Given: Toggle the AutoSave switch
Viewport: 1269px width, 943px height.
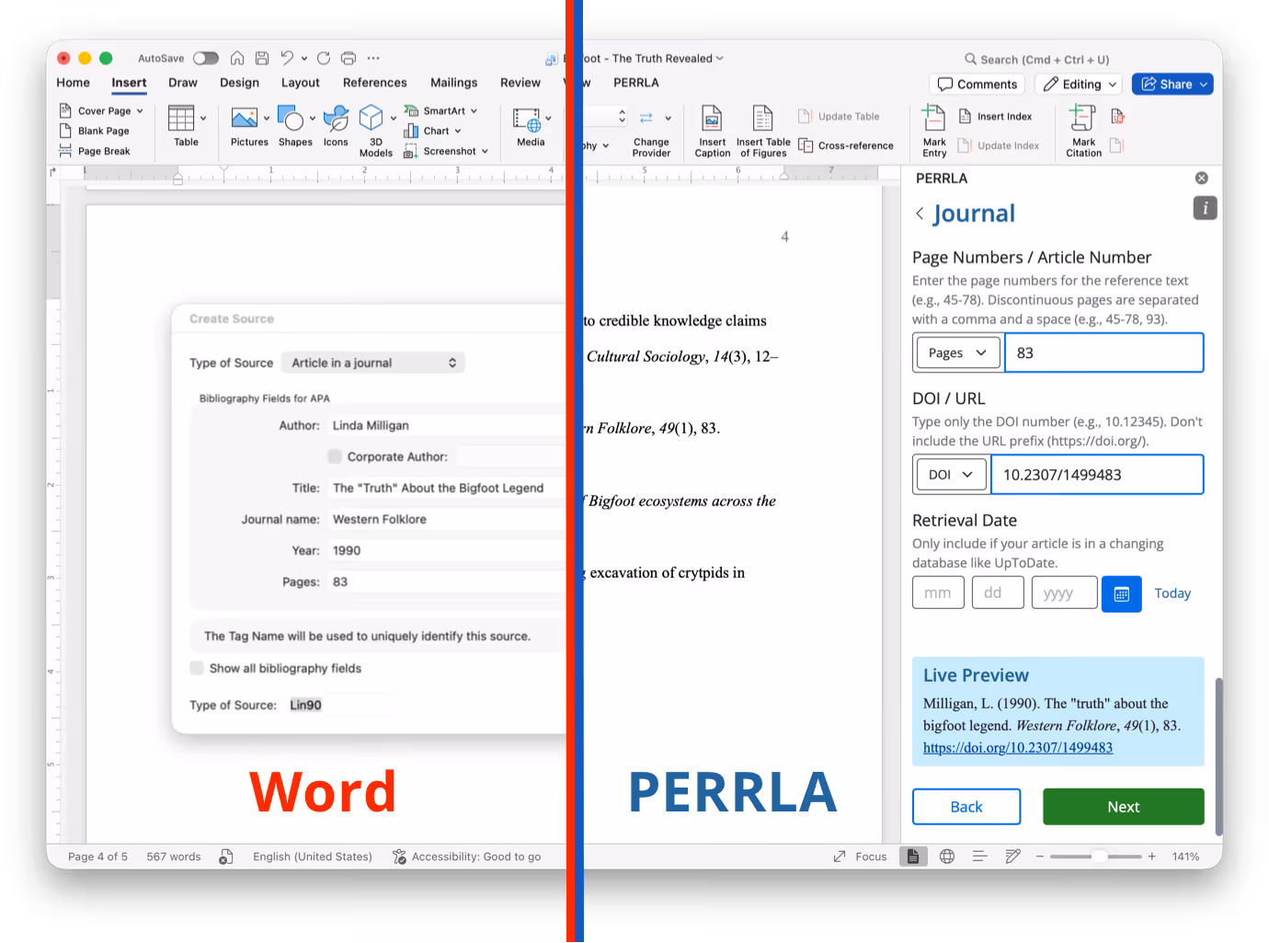Looking at the screenshot, I should click(x=206, y=58).
